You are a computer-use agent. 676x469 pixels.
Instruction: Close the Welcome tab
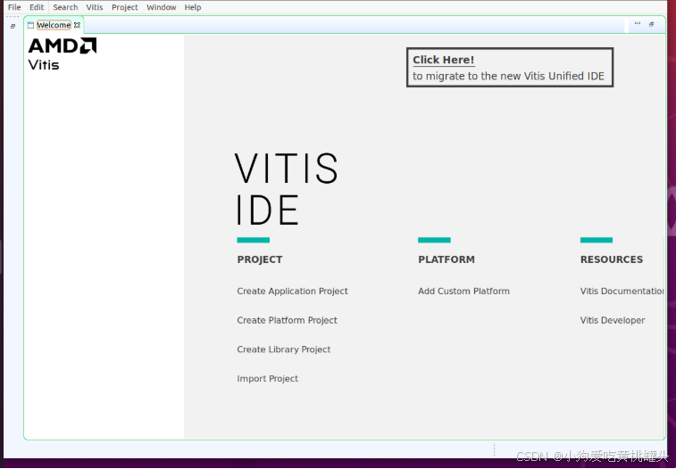click(x=77, y=25)
